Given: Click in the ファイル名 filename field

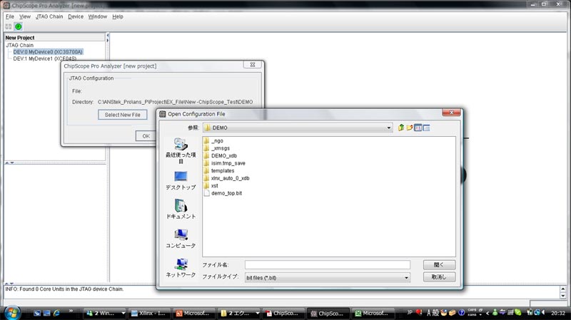Looking at the screenshot, I should point(327,264).
